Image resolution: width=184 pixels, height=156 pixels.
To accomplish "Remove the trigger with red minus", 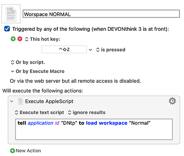I will (20, 39).
